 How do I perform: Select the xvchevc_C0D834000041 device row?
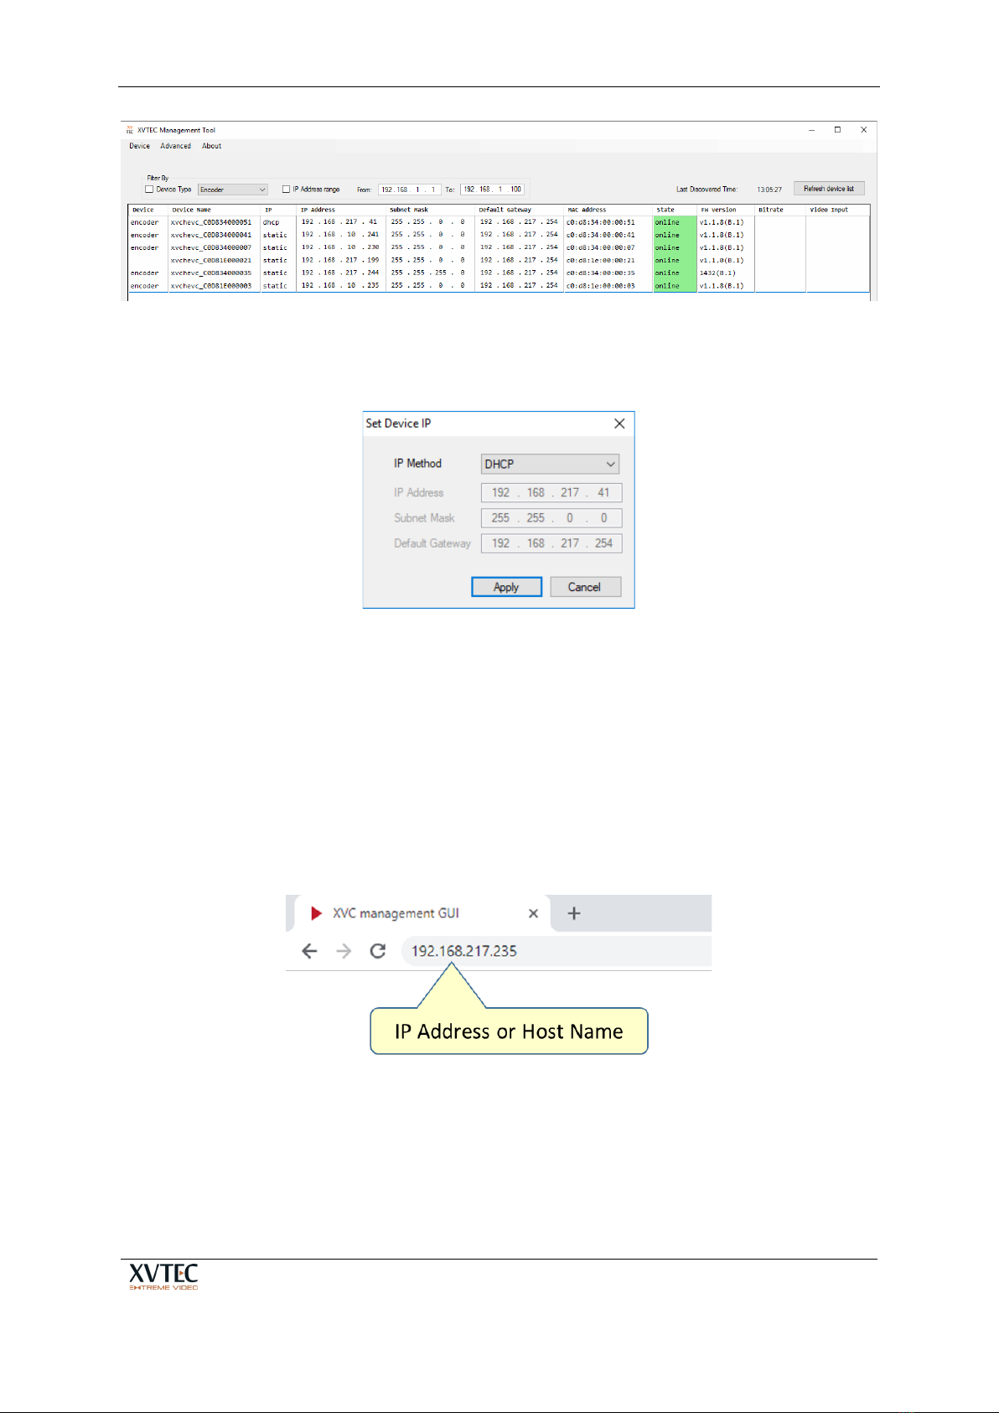tap(499, 235)
